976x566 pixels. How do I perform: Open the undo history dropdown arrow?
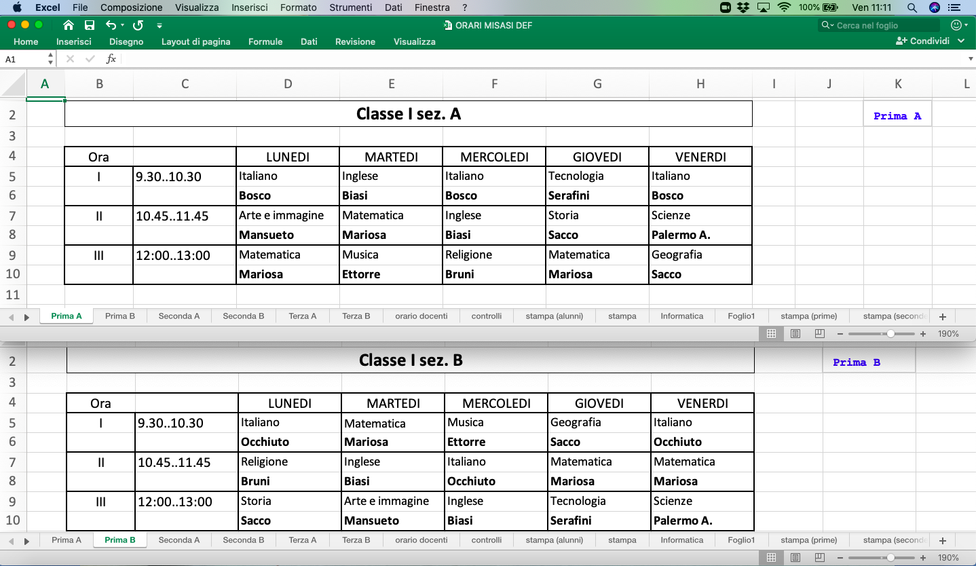point(122,25)
